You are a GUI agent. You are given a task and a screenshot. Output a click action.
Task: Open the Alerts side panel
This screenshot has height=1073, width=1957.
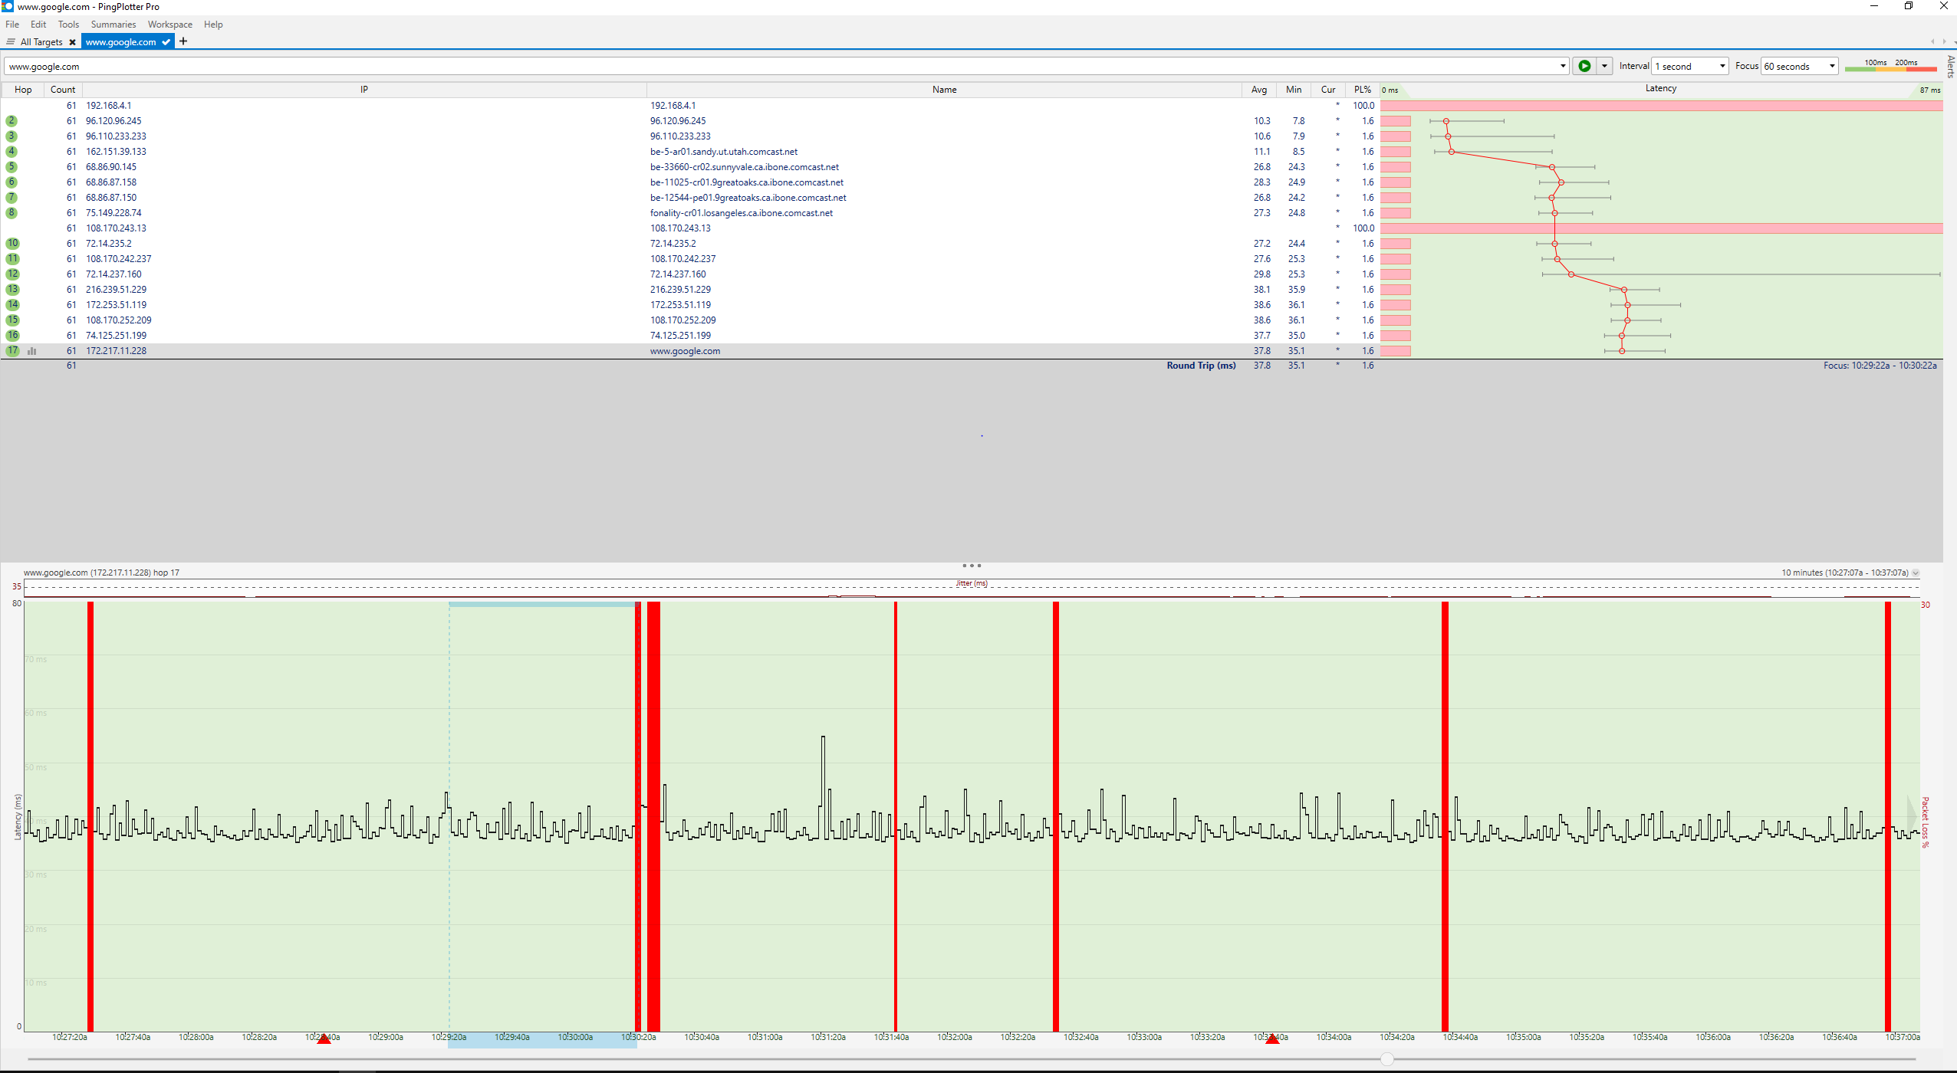pos(1950,67)
